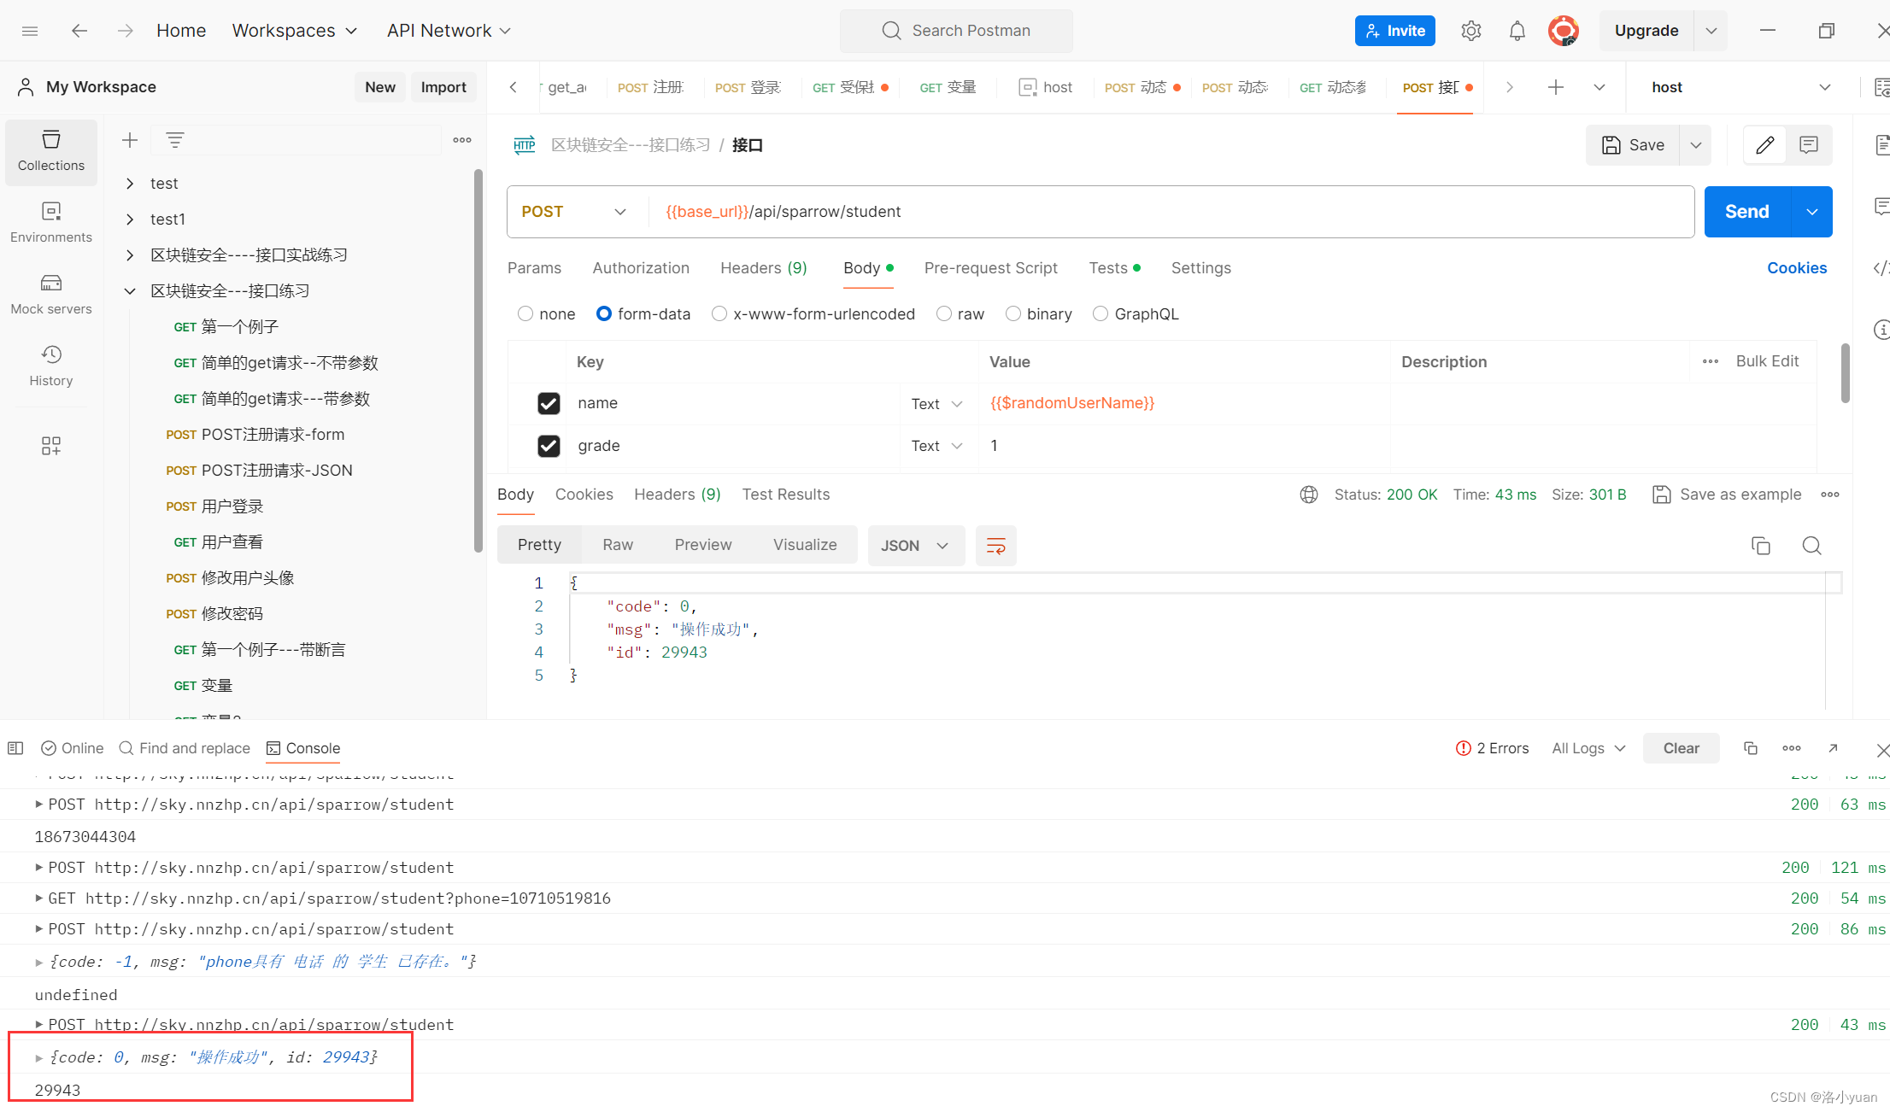Open the Cookies link
Image resolution: width=1890 pixels, height=1112 pixels.
pyautogui.click(x=1797, y=268)
